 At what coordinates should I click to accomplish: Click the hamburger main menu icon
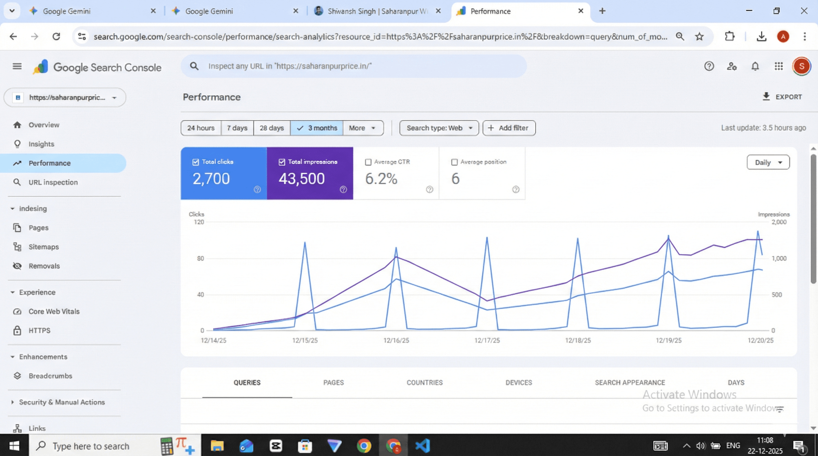[x=17, y=66]
